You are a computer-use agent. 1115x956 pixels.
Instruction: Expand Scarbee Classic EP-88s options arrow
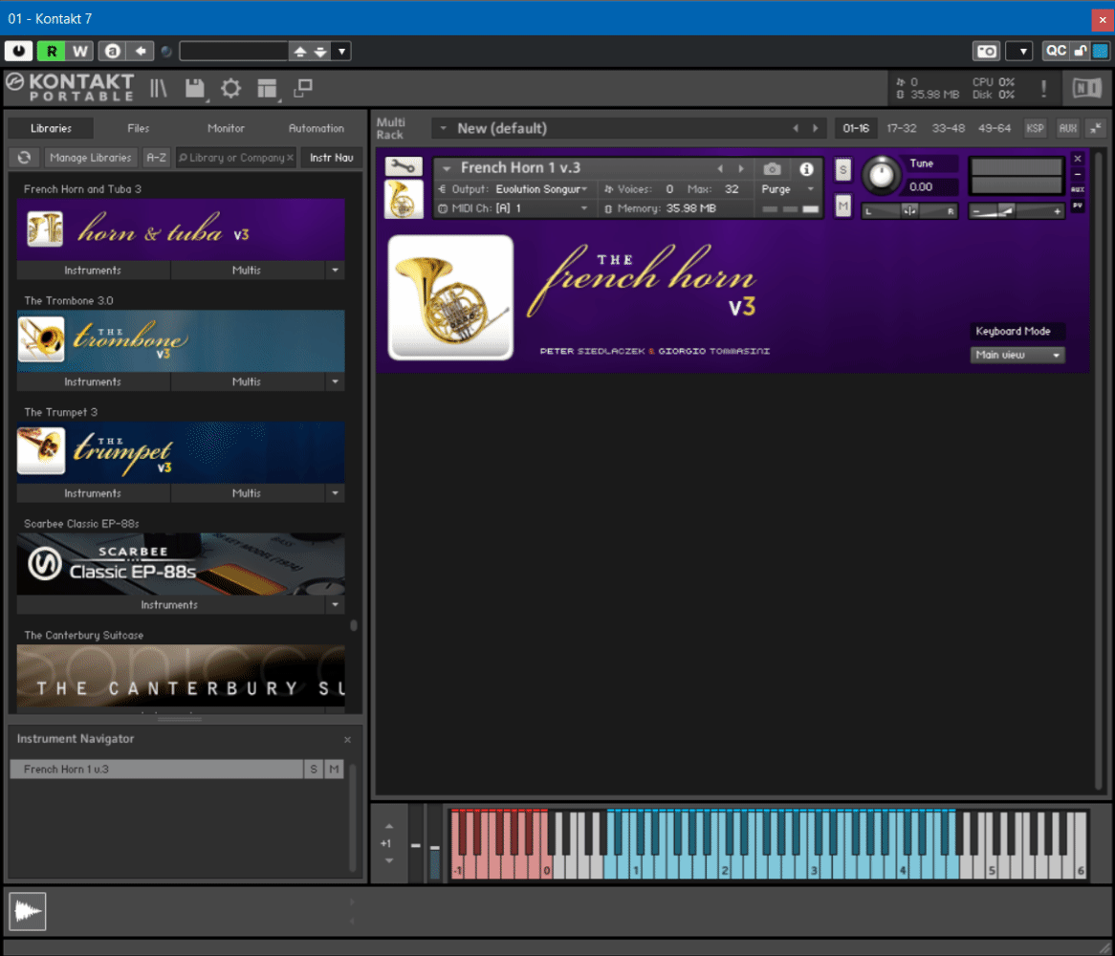[x=335, y=605]
